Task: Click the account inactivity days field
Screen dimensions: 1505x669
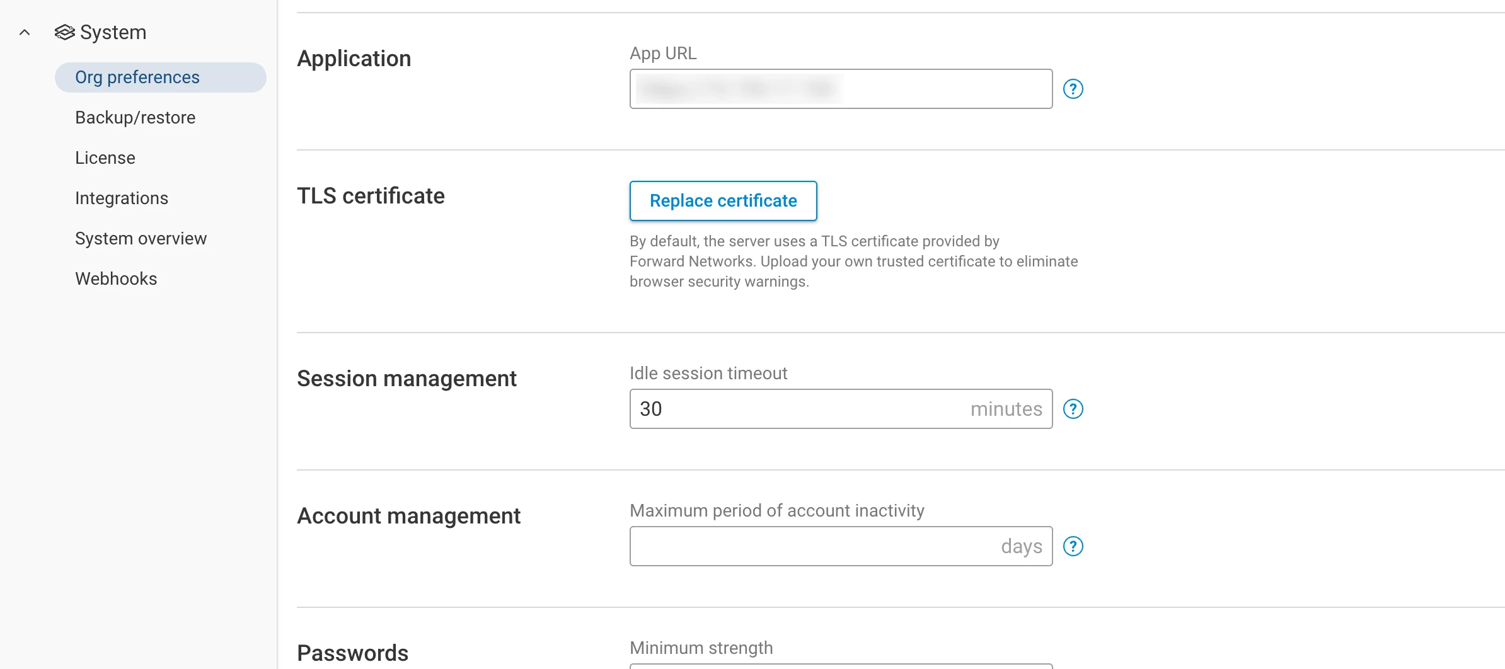Action: (x=813, y=546)
